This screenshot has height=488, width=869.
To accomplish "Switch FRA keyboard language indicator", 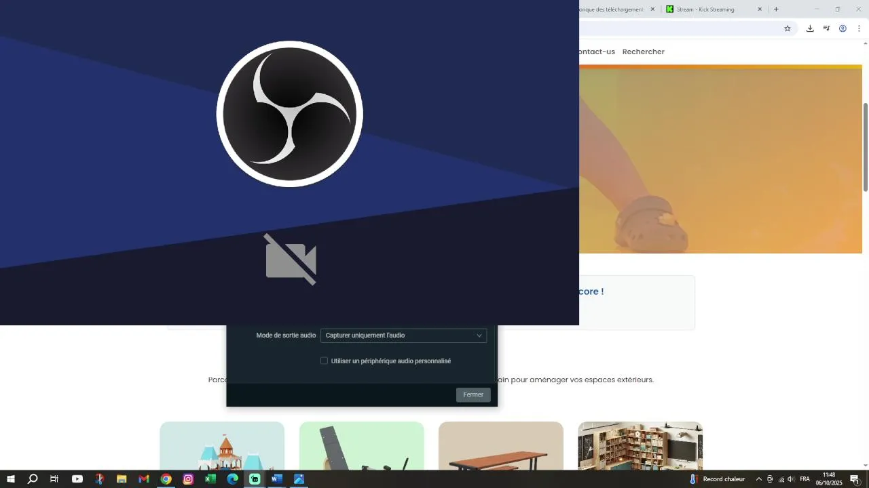I will click(805, 479).
